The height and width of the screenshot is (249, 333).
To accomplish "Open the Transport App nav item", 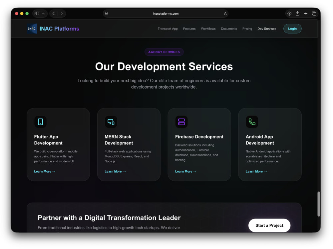I will tap(167, 29).
